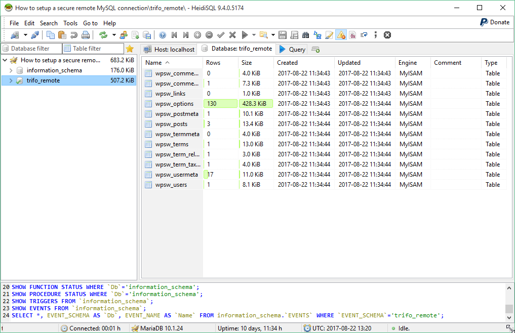The width and height of the screenshot is (515, 333).
Task: Click the Run query play icon
Action: coord(245,35)
